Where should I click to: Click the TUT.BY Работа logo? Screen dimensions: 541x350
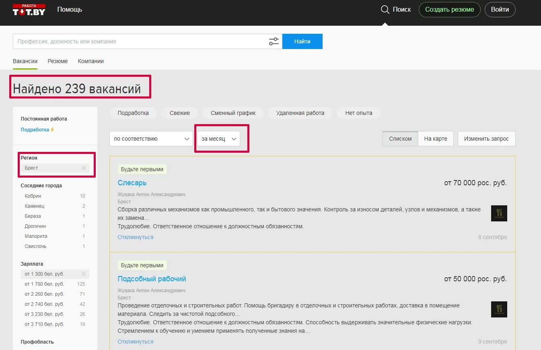pos(29,10)
